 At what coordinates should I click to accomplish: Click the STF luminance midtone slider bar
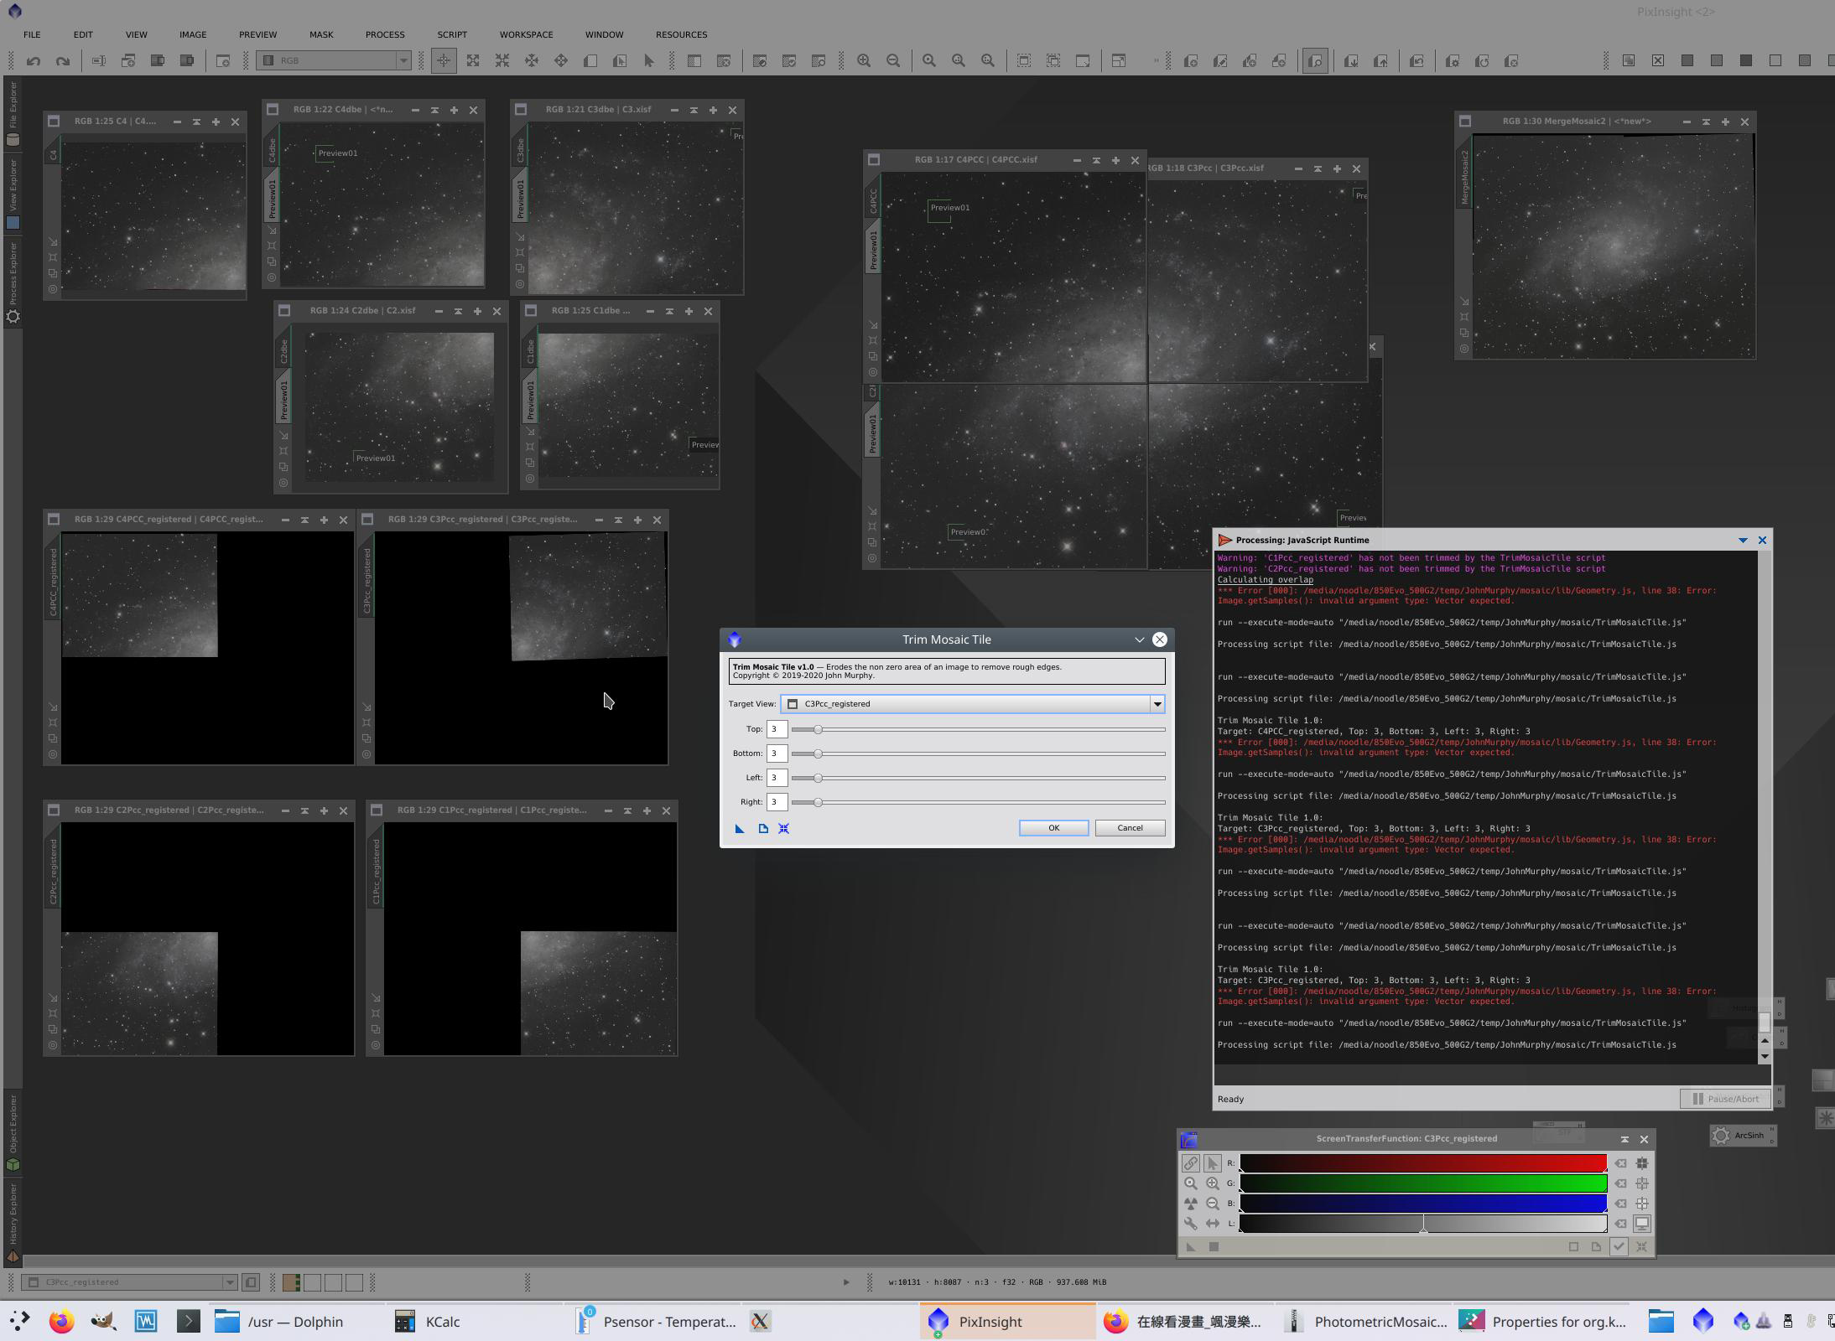[x=1423, y=1224]
